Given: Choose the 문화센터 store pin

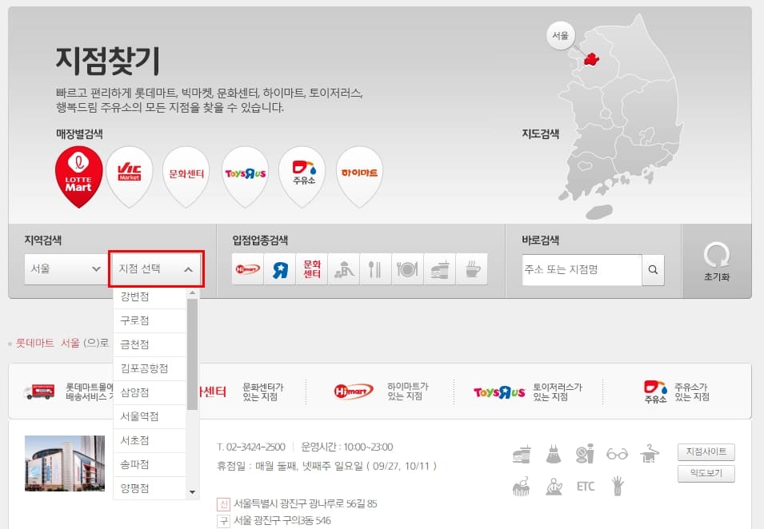Looking at the screenshot, I should point(186,177).
